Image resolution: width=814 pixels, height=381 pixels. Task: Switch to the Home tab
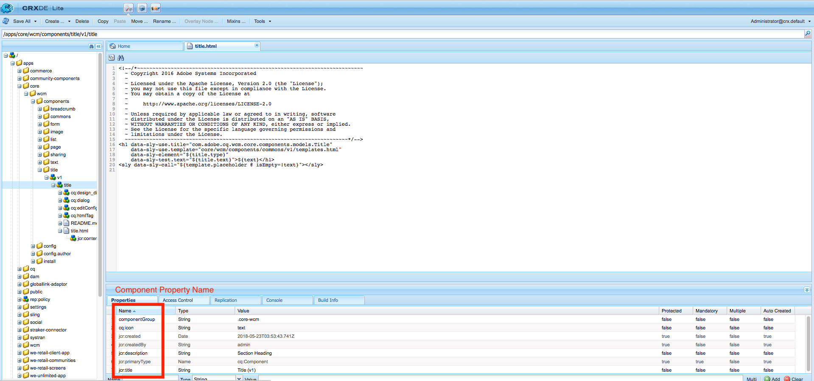(x=145, y=46)
